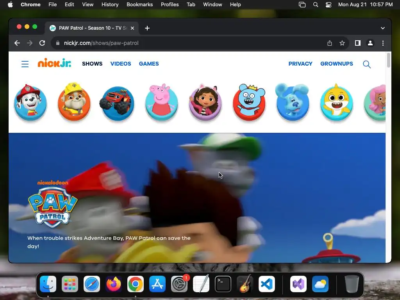400x300 pixels.
Task: Open the Nick Jr. hamburger menu
Action: point(25,64)
